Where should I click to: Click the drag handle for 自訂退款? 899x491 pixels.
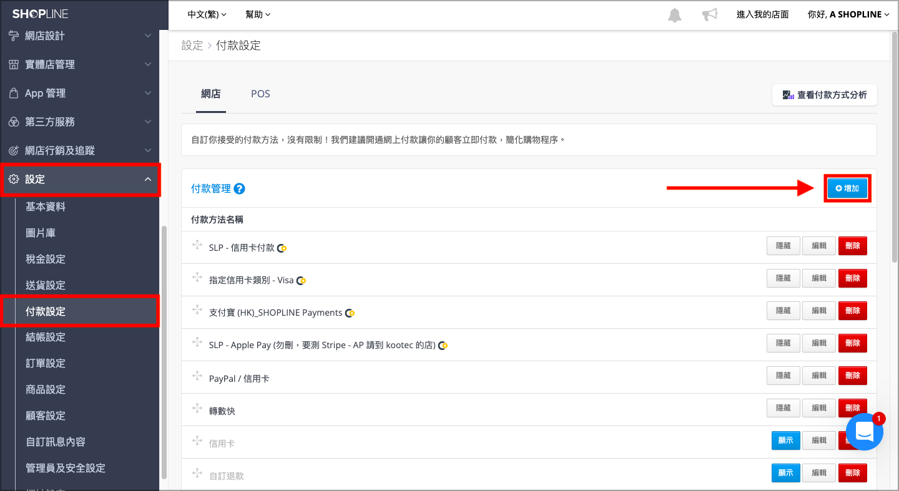[x=197, y=474]
